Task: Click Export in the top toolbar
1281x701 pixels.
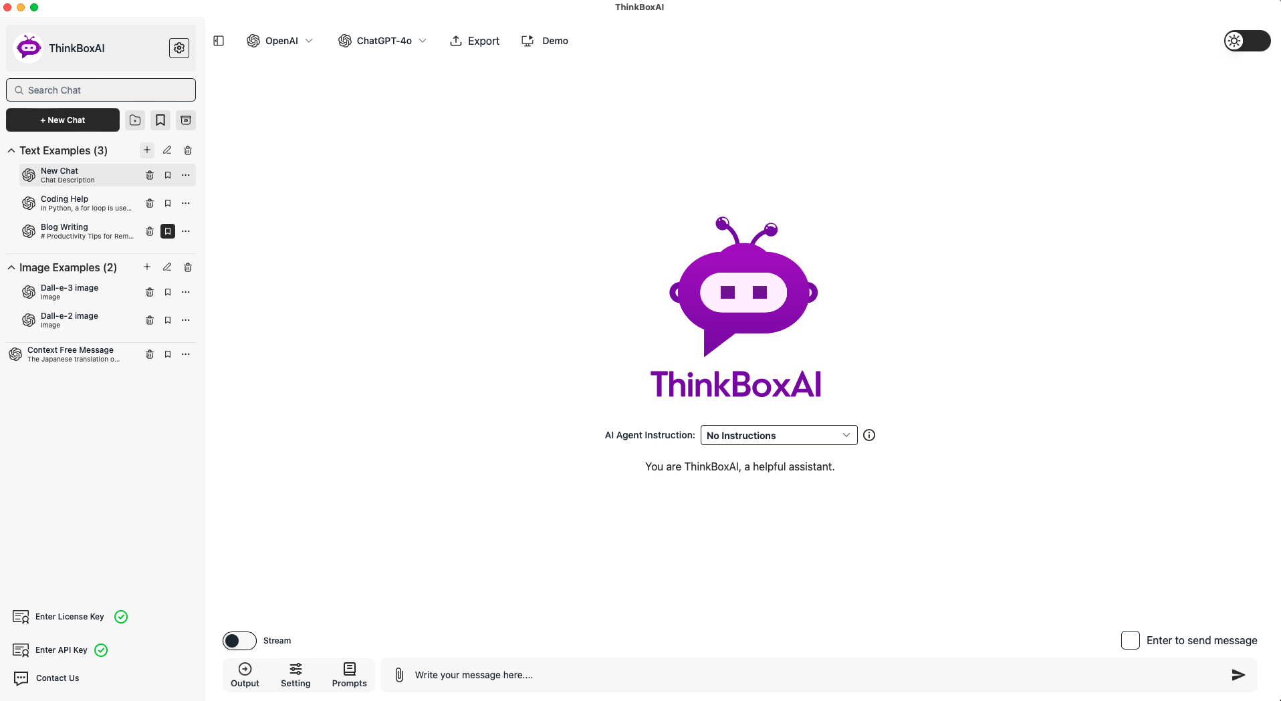Action: click(x=475, y=41)
